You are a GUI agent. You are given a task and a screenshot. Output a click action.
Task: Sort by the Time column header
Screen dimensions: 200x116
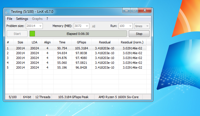[62, 42]
